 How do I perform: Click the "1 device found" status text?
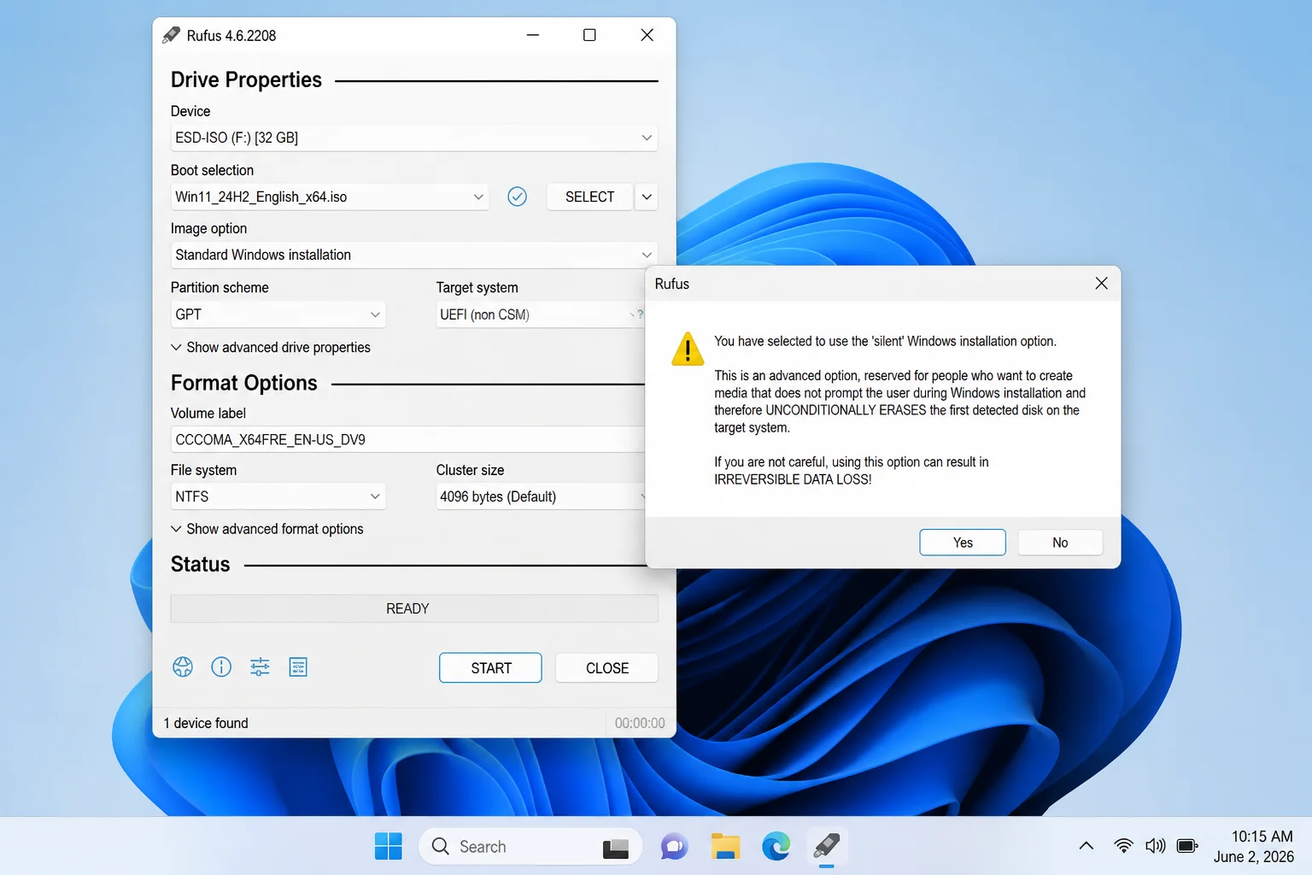(x=206, y=723)
